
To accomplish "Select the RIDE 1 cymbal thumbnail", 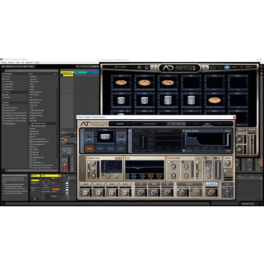I will 214,100.
